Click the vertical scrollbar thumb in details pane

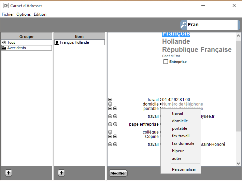pyautogui.click(x=238, y=86)
